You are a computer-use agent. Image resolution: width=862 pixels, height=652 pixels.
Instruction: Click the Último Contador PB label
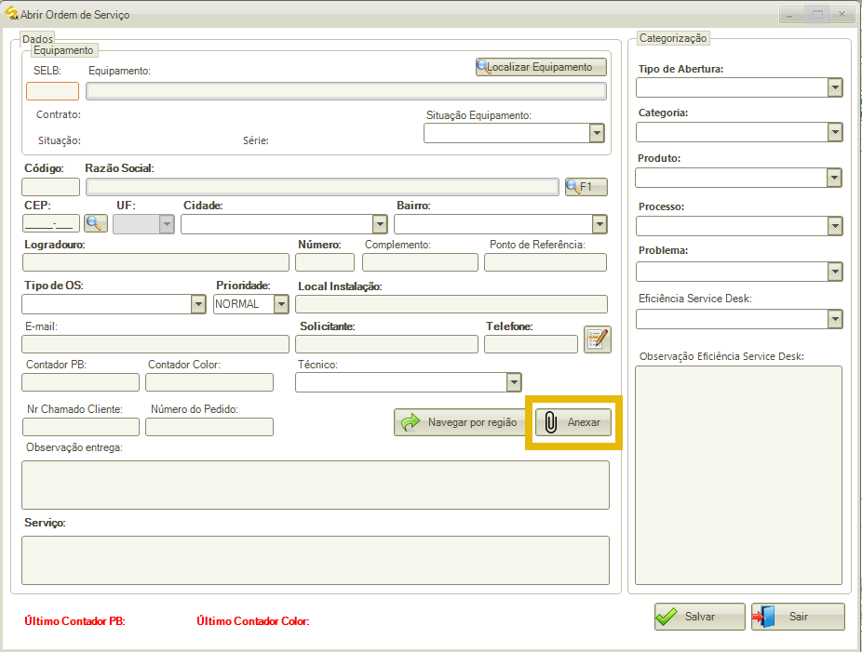74,621
